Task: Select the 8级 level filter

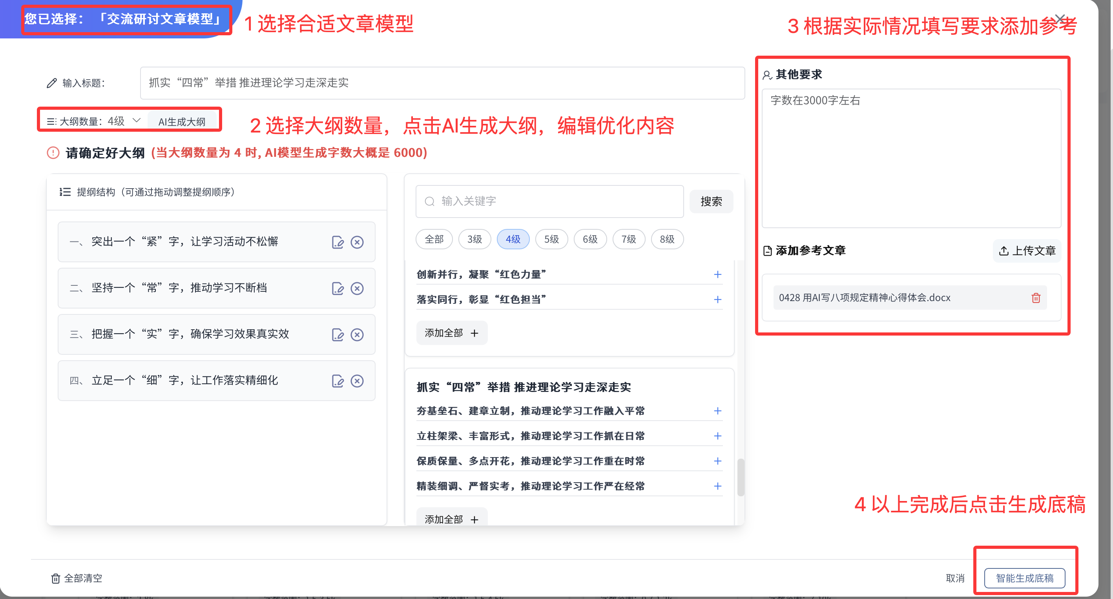Action: coord(667,240)
